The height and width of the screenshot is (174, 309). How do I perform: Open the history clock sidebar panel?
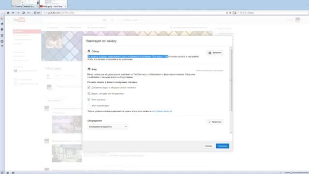[2, 41]
